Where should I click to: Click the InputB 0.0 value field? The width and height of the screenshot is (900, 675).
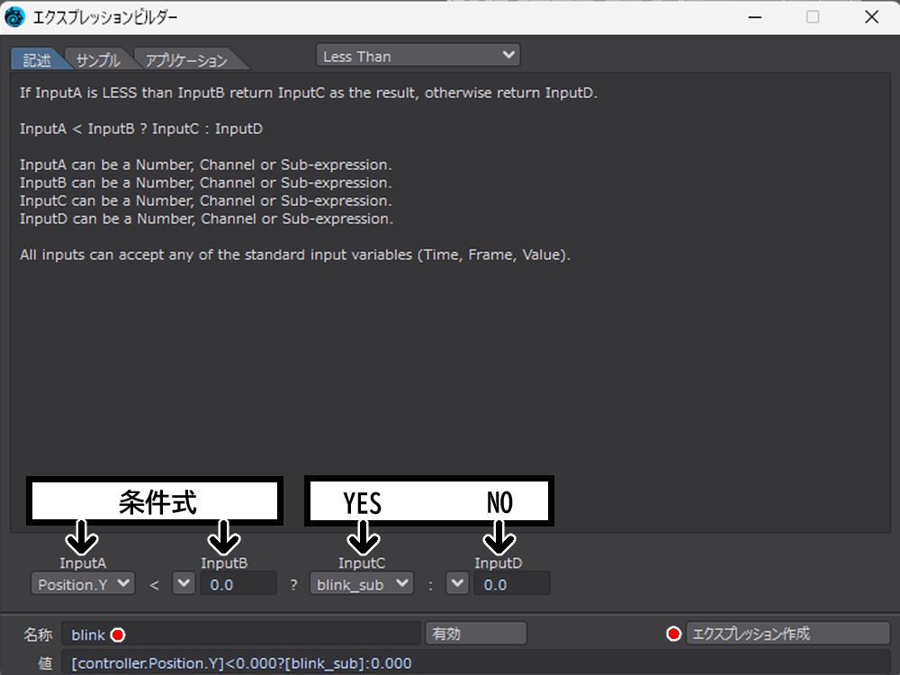click(238, 584)
